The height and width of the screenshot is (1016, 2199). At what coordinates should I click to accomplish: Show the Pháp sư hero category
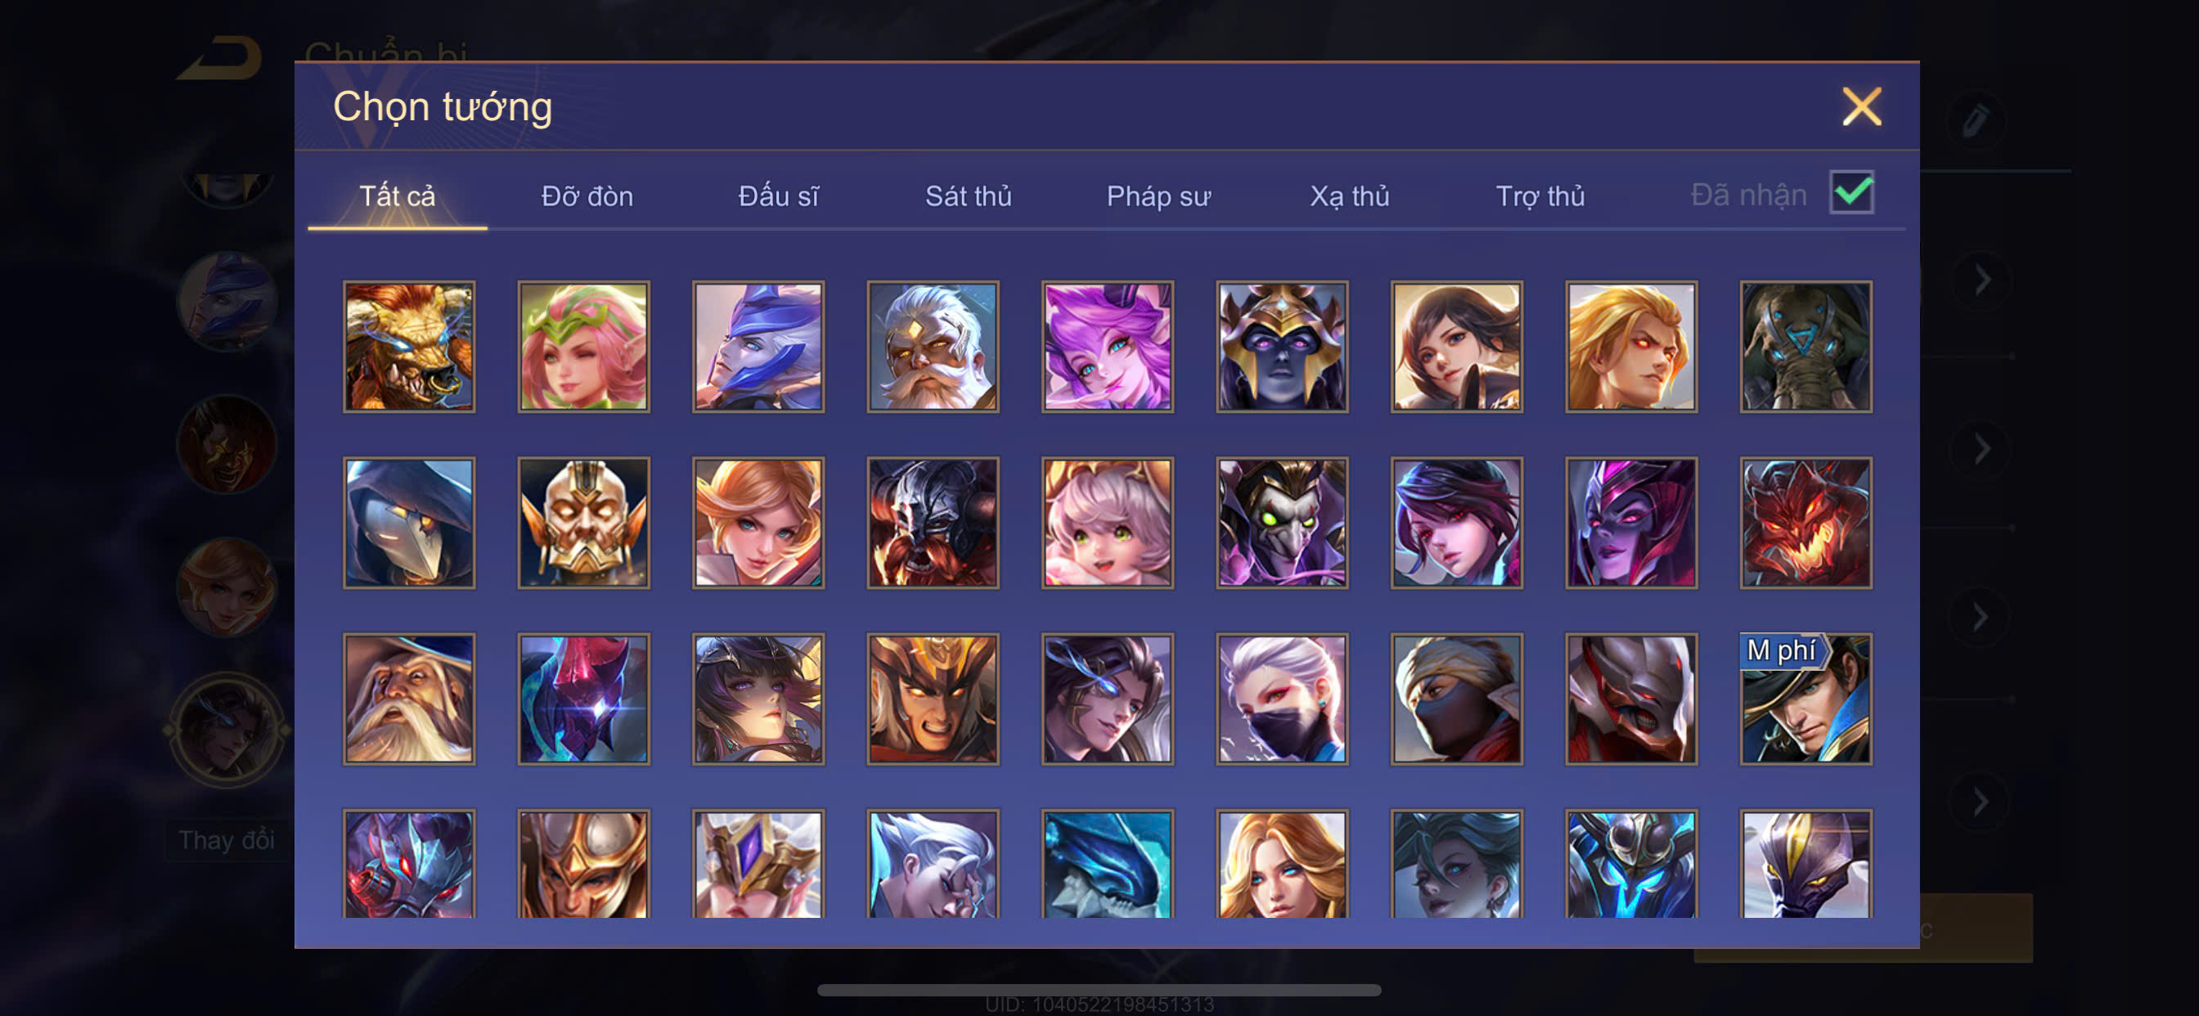coord(1158,196)
